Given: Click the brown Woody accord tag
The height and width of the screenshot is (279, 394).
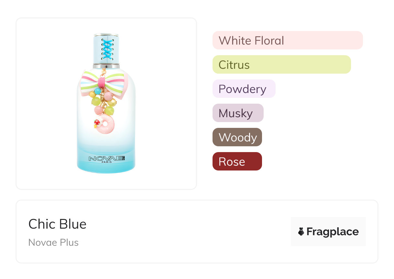Looking at the screenshot, I should (x=237, y=137).
